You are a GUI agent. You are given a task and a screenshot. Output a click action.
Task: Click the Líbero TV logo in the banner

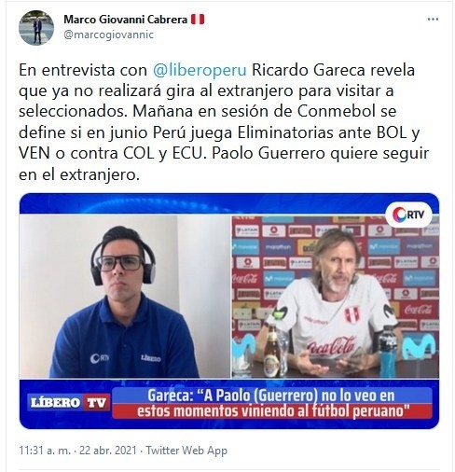68,403
